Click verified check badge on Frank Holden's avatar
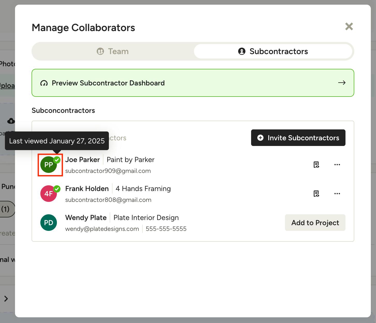 57,189
